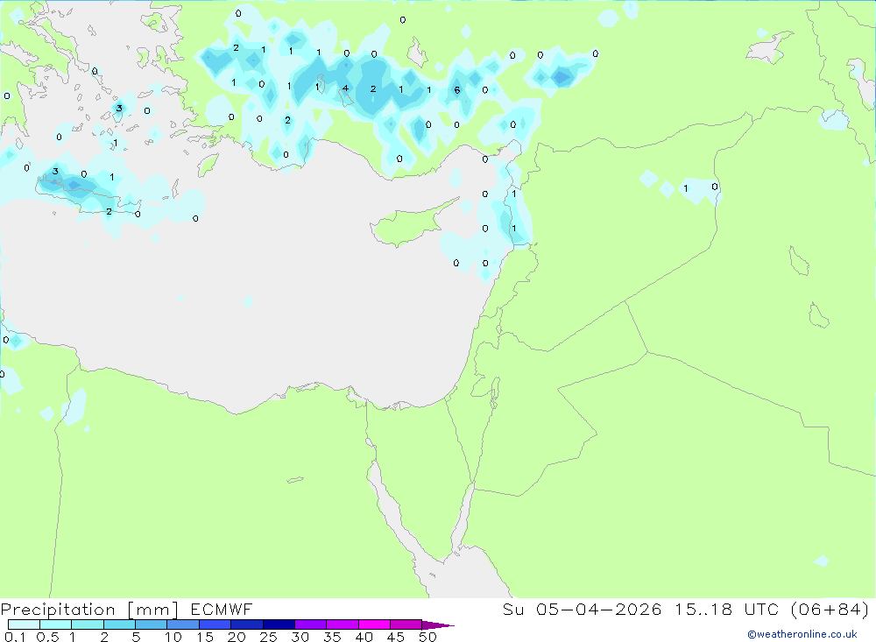Click the '20' legend scale label
Screen dimensions: 876x642
tap(237, 637)
